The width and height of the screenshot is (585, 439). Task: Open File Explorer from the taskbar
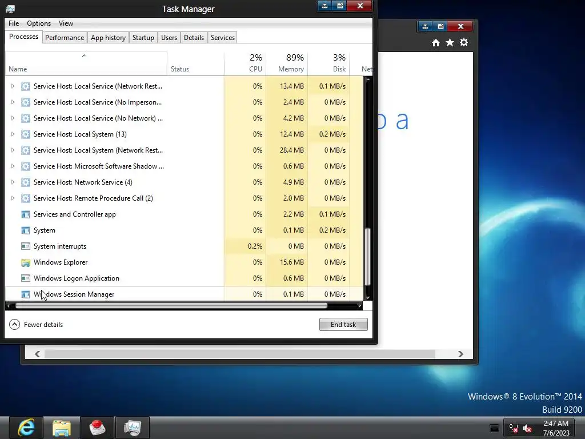pos(62,428)
